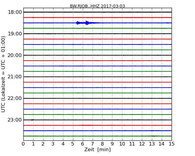
Task: Click the y-axis label UTC (Lokalzeit = UTC + 01:00)
Action: coord(3,74)
